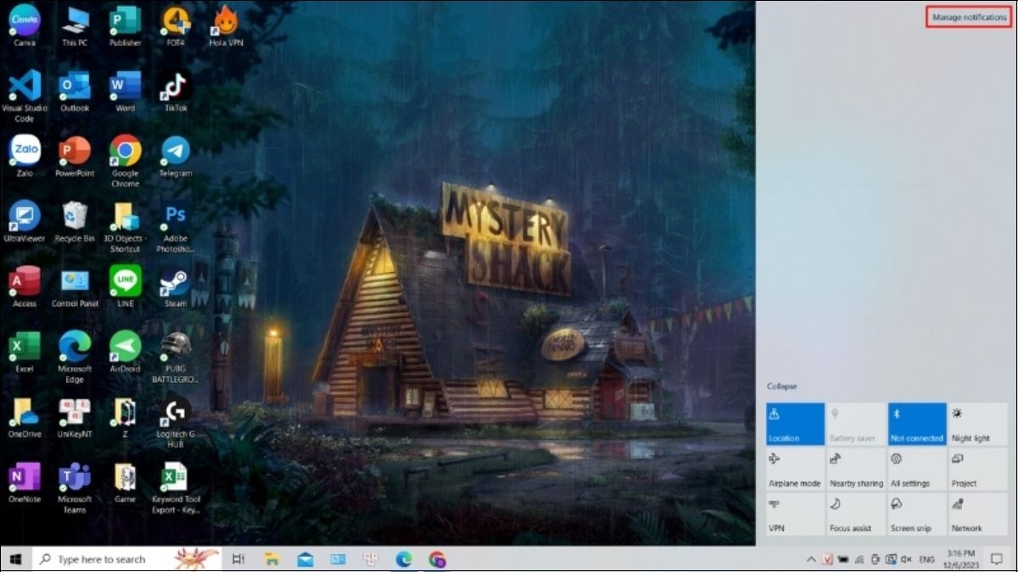
Task: Select the Excel desktop shortcut
Action: [x=24, y=352]
